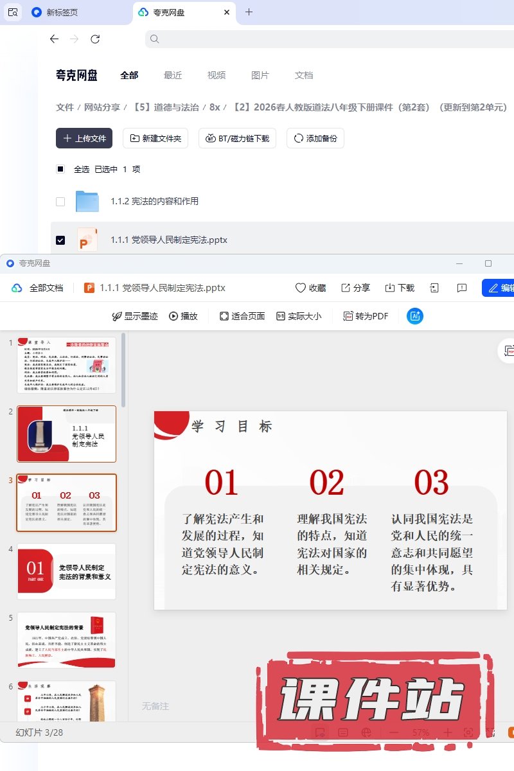Open the 文档 tab

tap(304, 75)
